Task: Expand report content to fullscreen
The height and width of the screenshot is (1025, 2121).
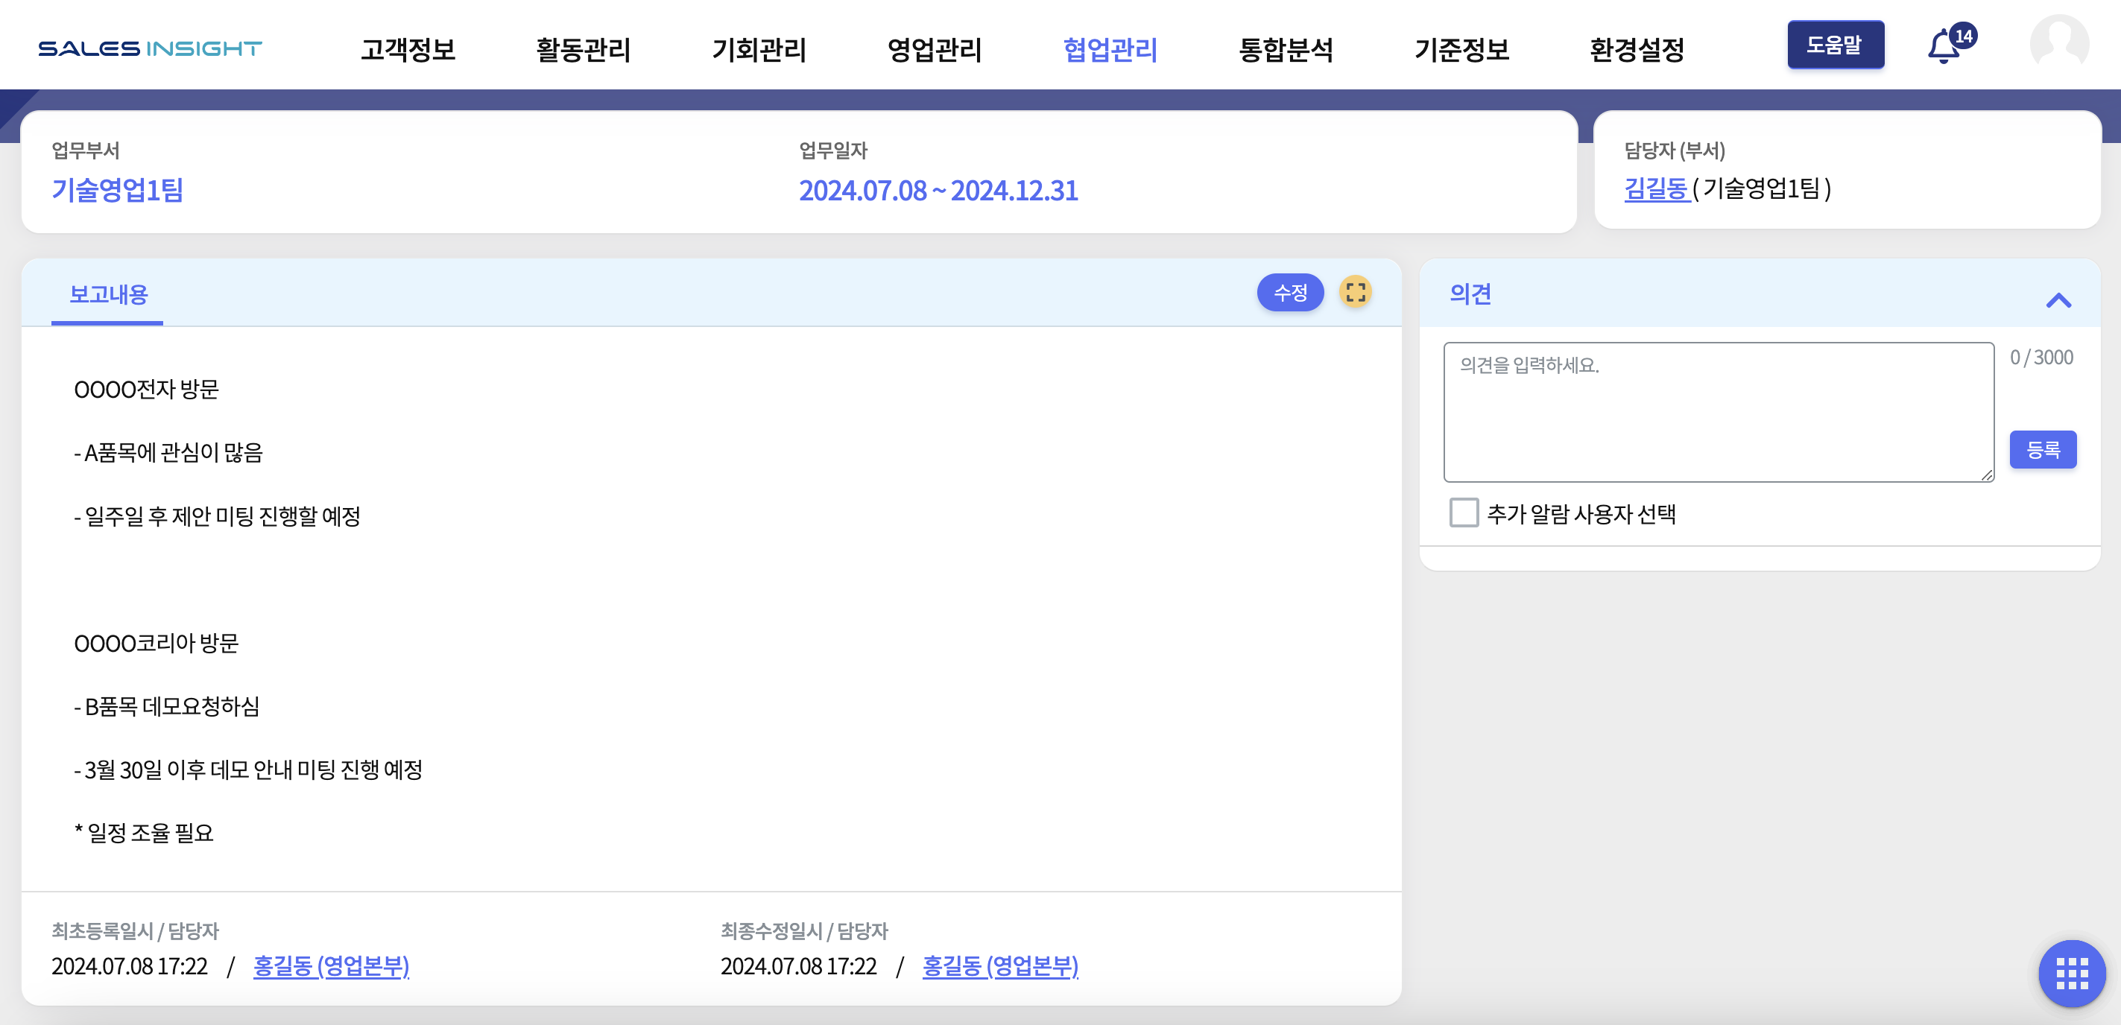Action: click(1356, 292)
